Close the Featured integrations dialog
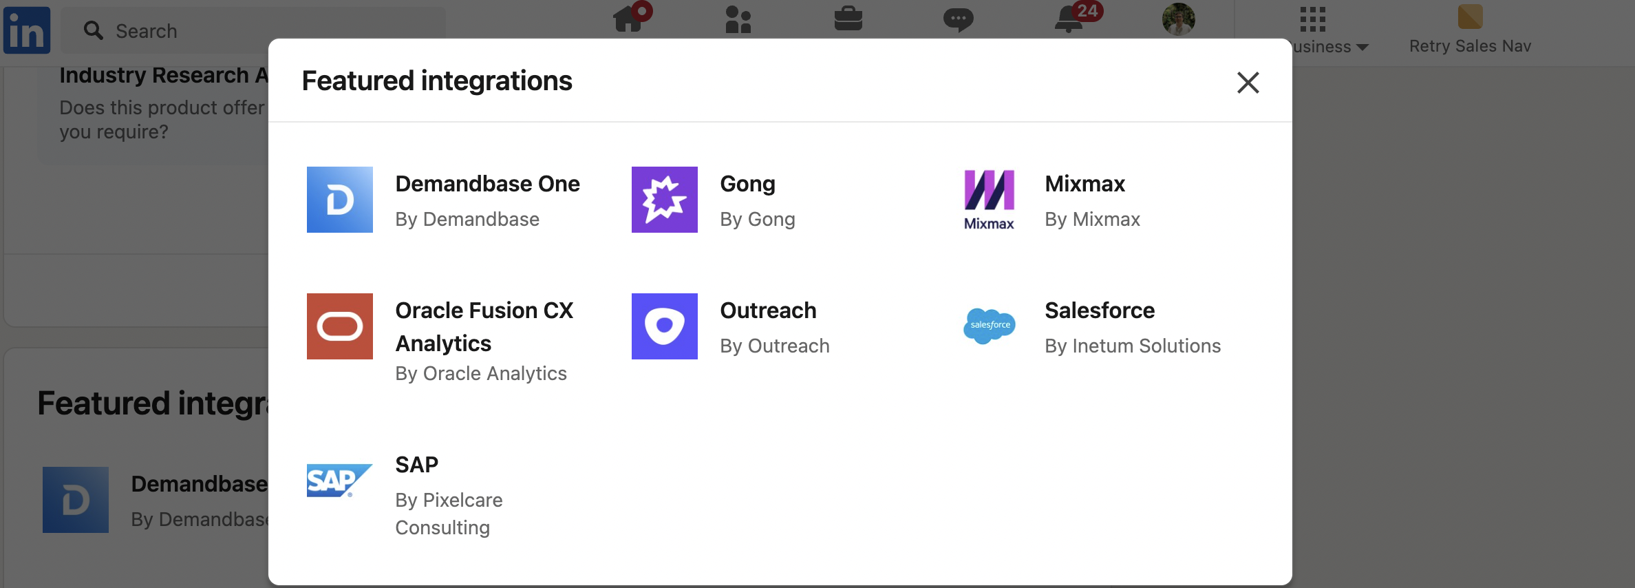 [x=1248, y=83]
